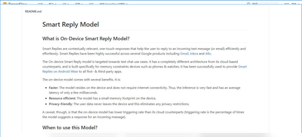
Task: Focus the search field in the header
Action: pyautogui.click(x=263, y=3)
